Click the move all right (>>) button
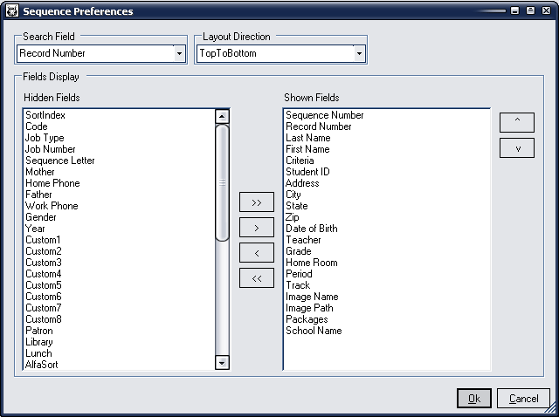559x417 pixels. (256, 202)
